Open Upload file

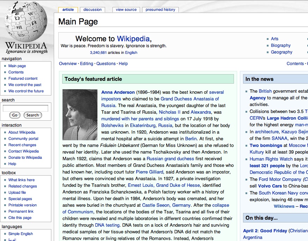coord(17,193)
